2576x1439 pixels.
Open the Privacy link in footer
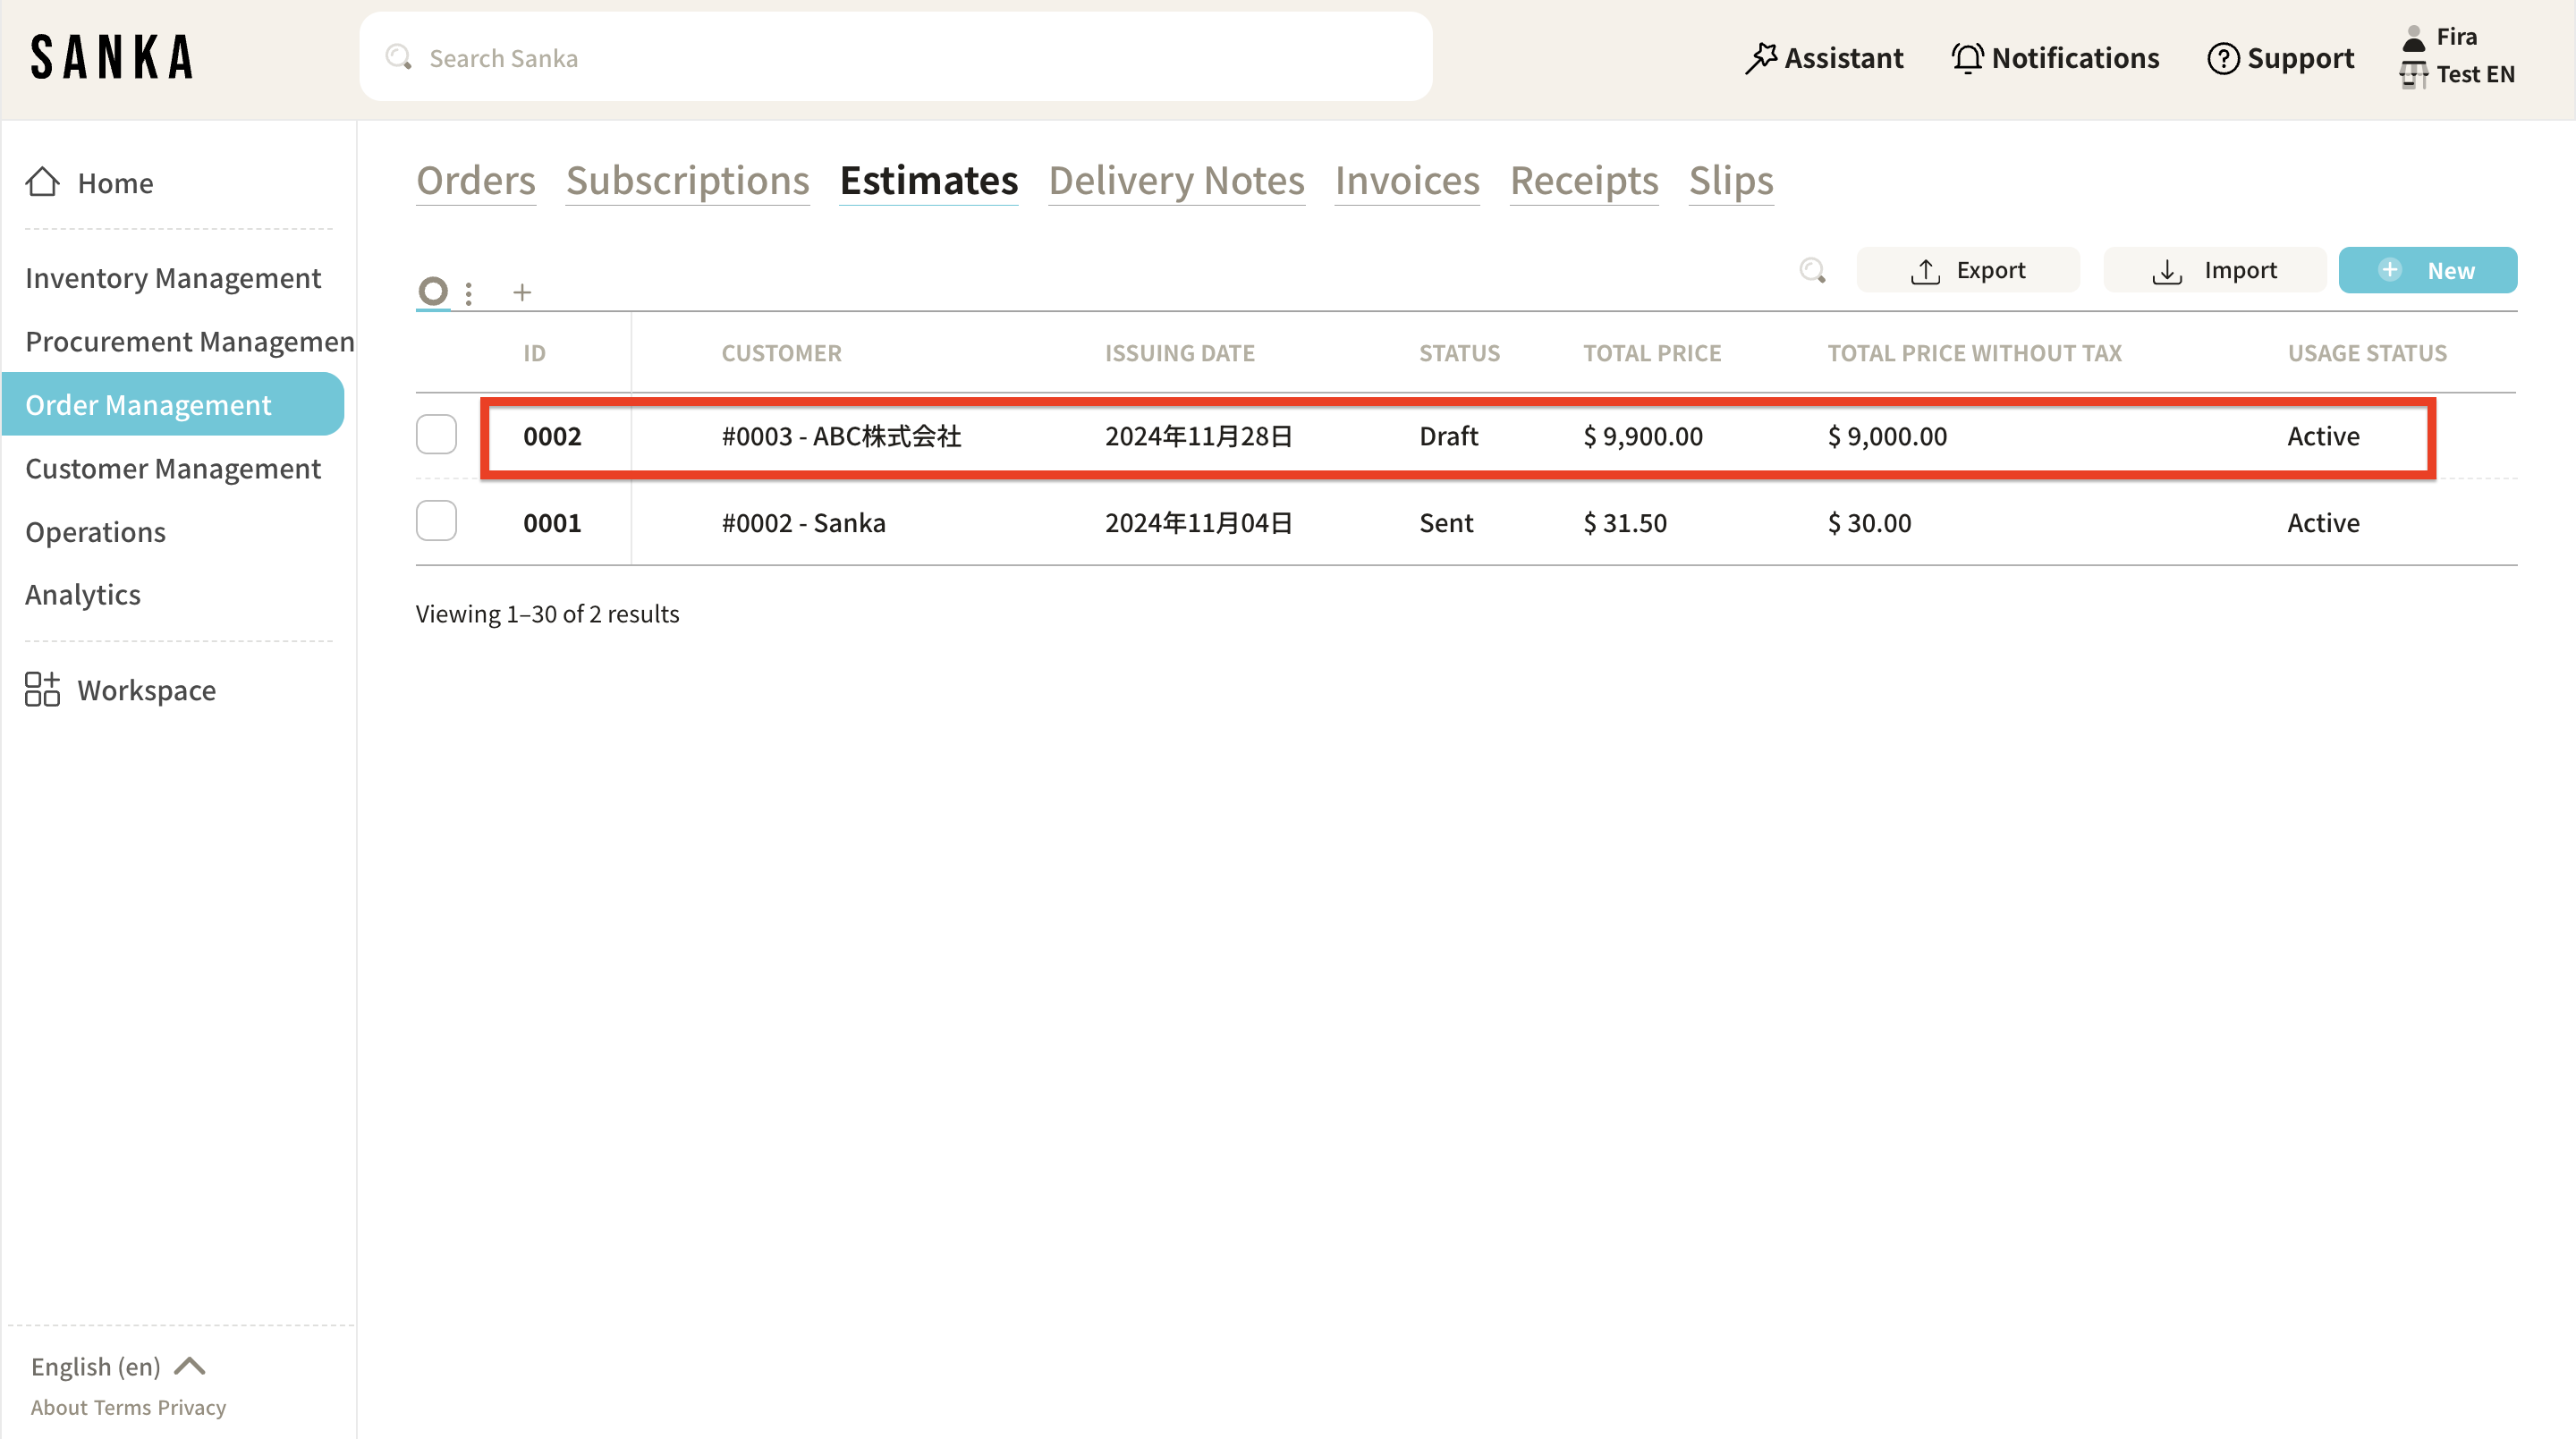[191, 1407]
